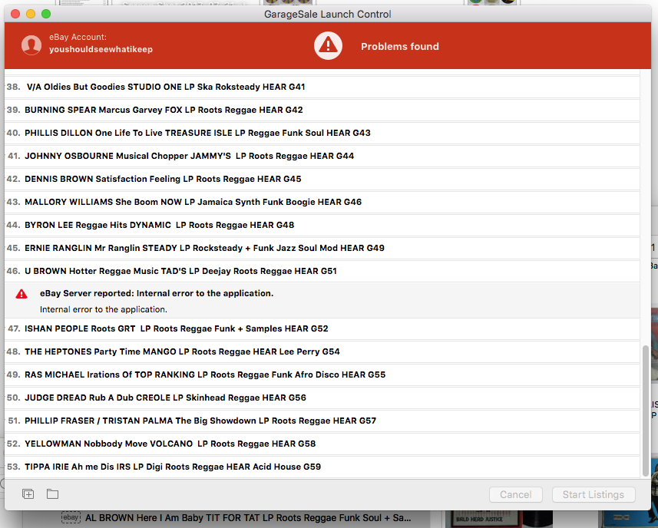Select listing BURNING SPEAR Marcus Garvey
658x528 pixels.
tap(322, 110)
